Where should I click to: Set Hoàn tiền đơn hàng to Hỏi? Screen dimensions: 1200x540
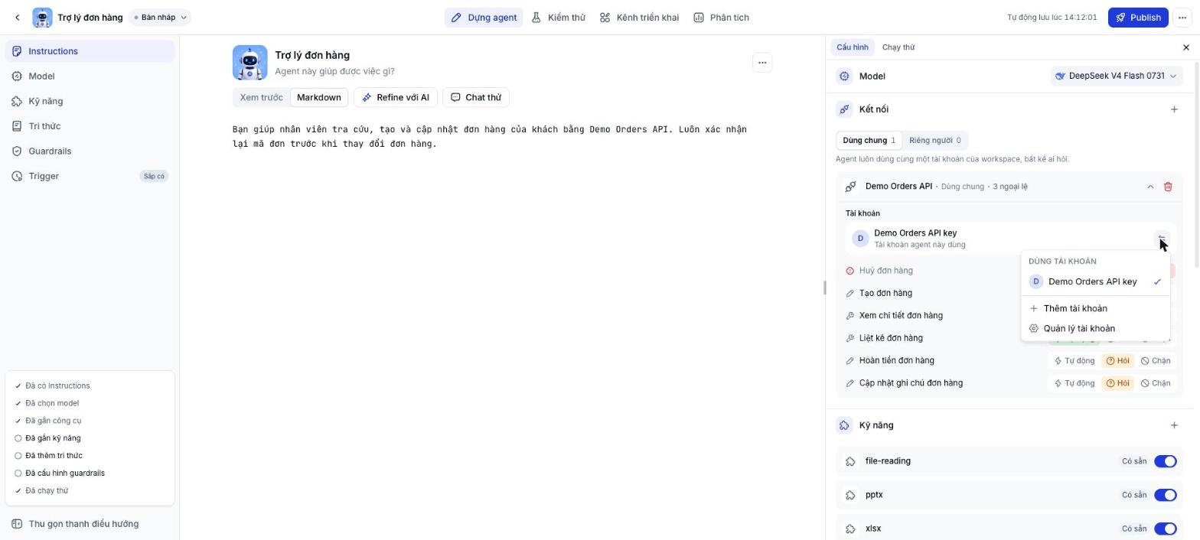click(x=1117, y=361)
